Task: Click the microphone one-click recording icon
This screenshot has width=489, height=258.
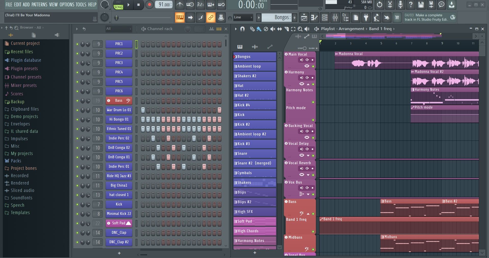Action: coord(400,4)
